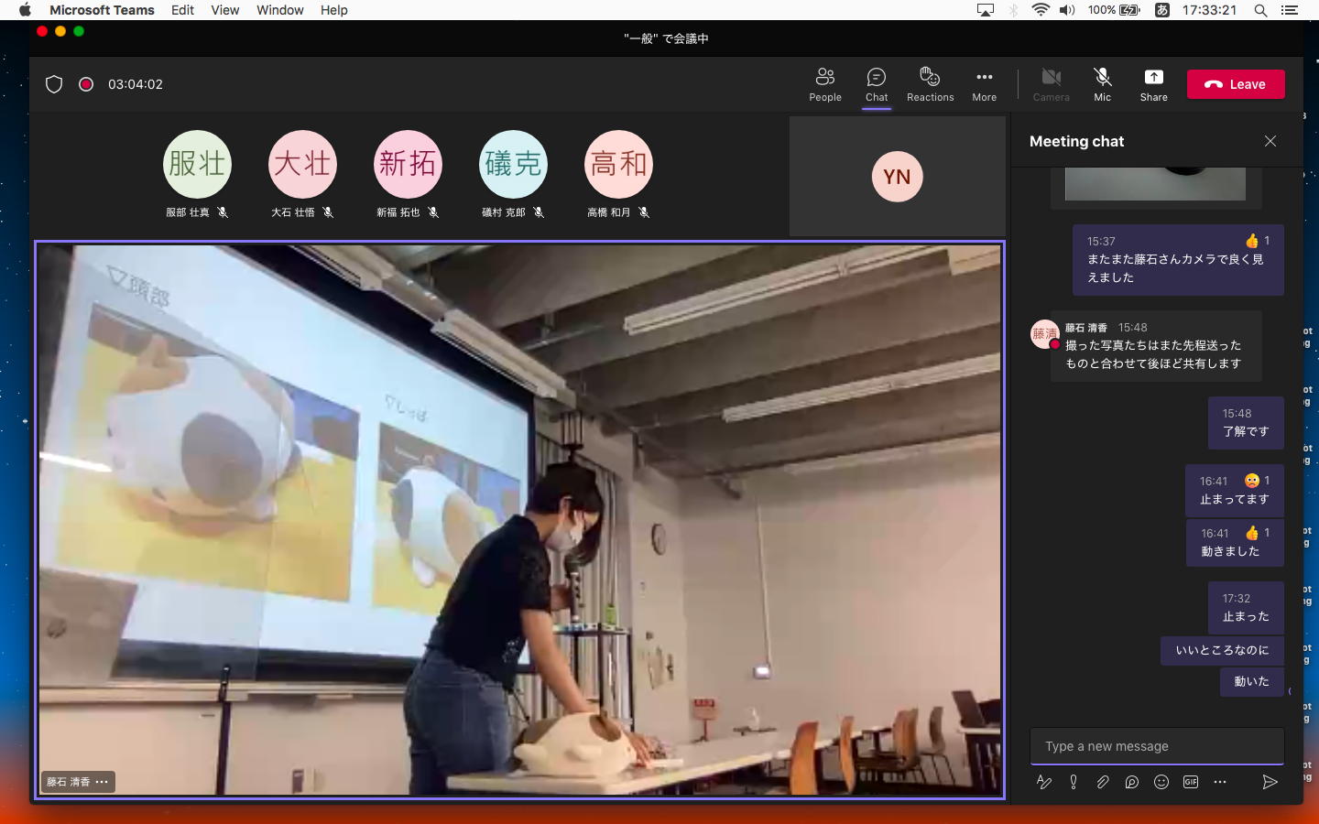Screen dimensions: 1319x824
Task: Open the Window menu
Action: [279, 10]
